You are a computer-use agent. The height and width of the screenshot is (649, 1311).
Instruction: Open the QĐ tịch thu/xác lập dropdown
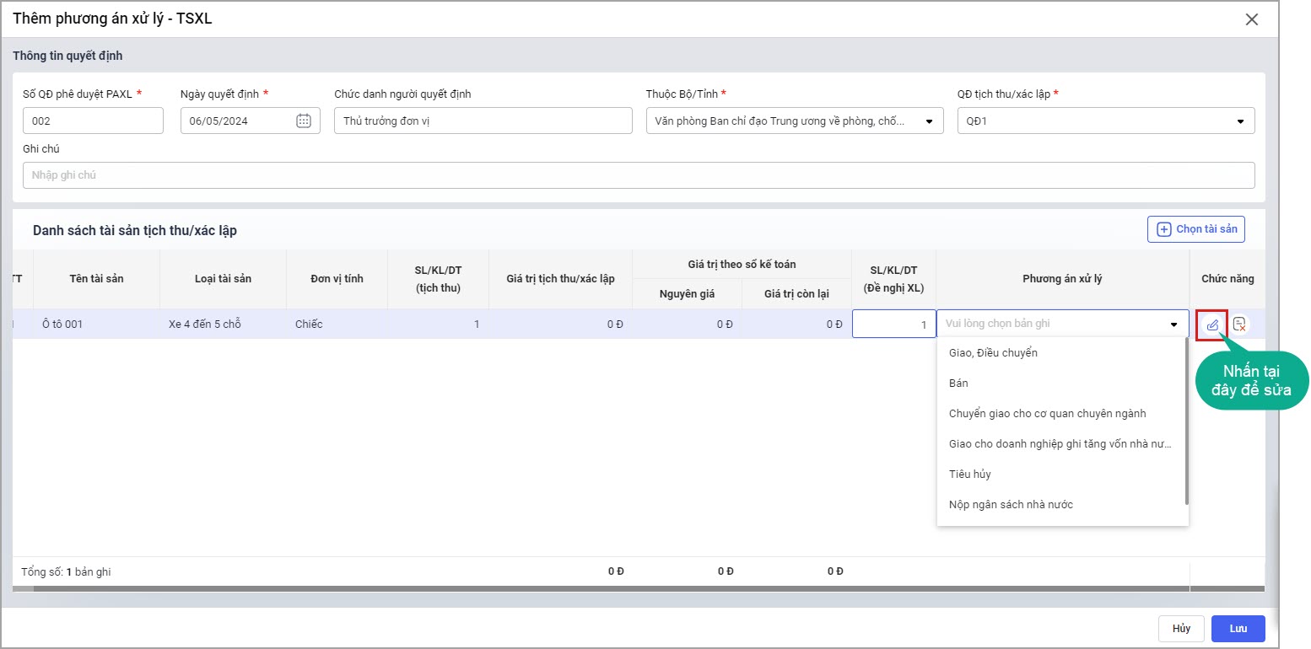click(x=1240, y=121)
